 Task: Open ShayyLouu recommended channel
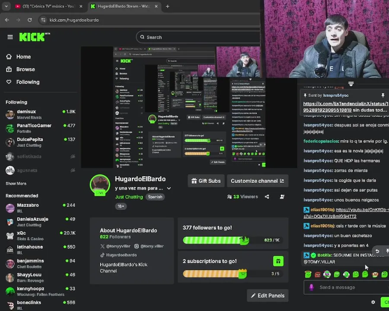point(41,277)
